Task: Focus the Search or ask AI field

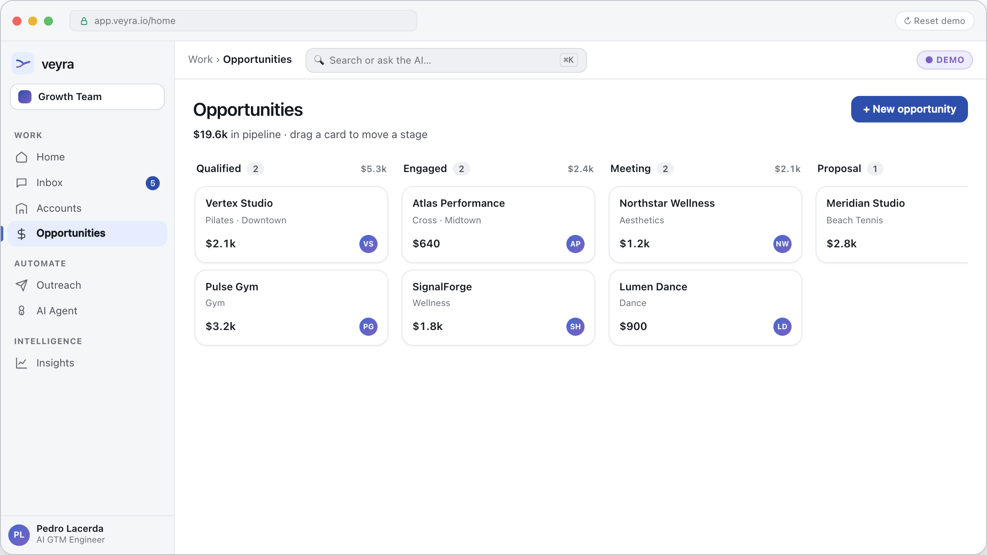Action: click(446, 60)
